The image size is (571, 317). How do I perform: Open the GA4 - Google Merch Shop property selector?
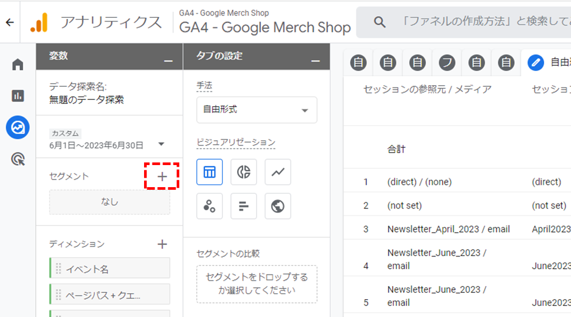point(265,22)
